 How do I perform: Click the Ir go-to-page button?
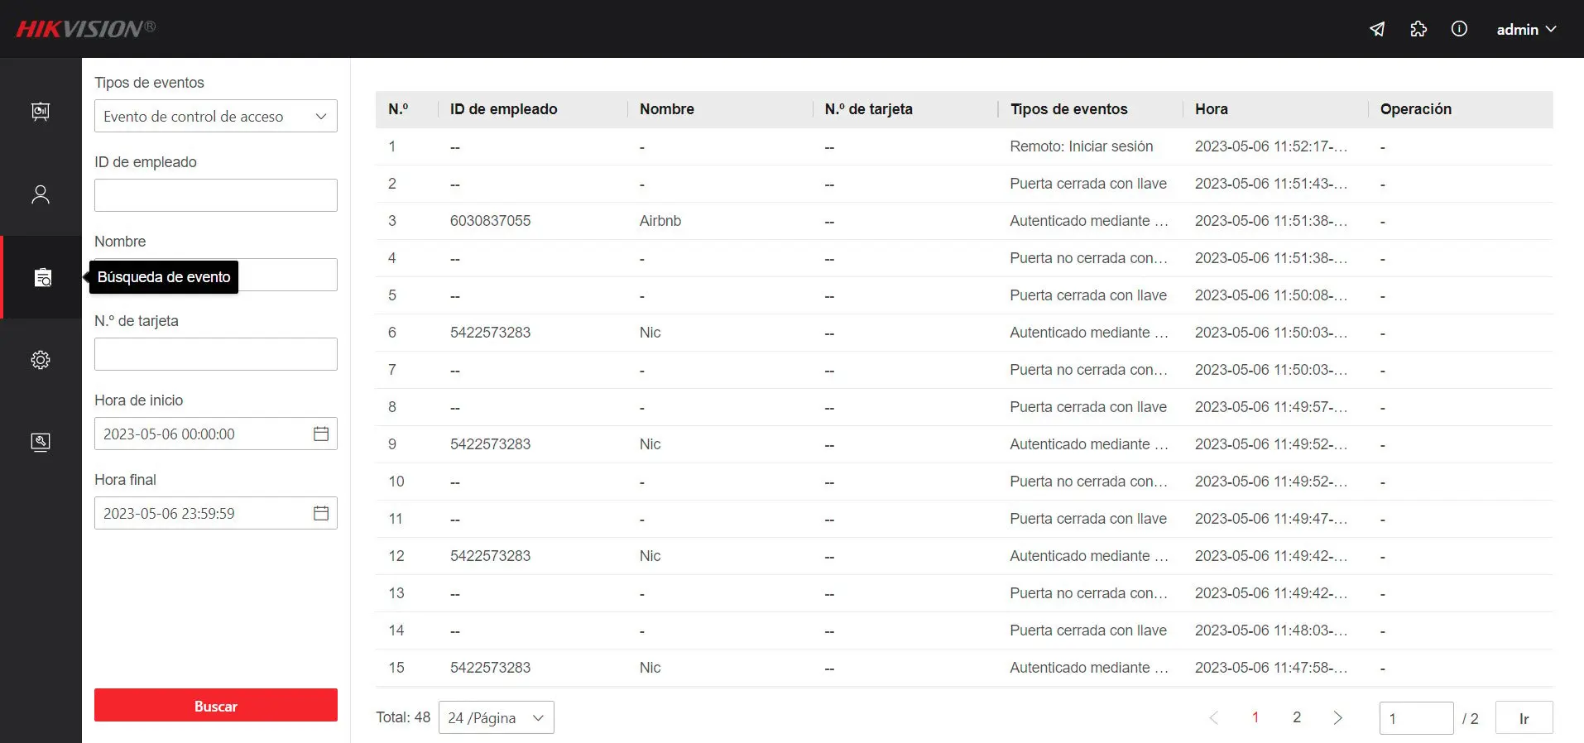coord(1524,718)
